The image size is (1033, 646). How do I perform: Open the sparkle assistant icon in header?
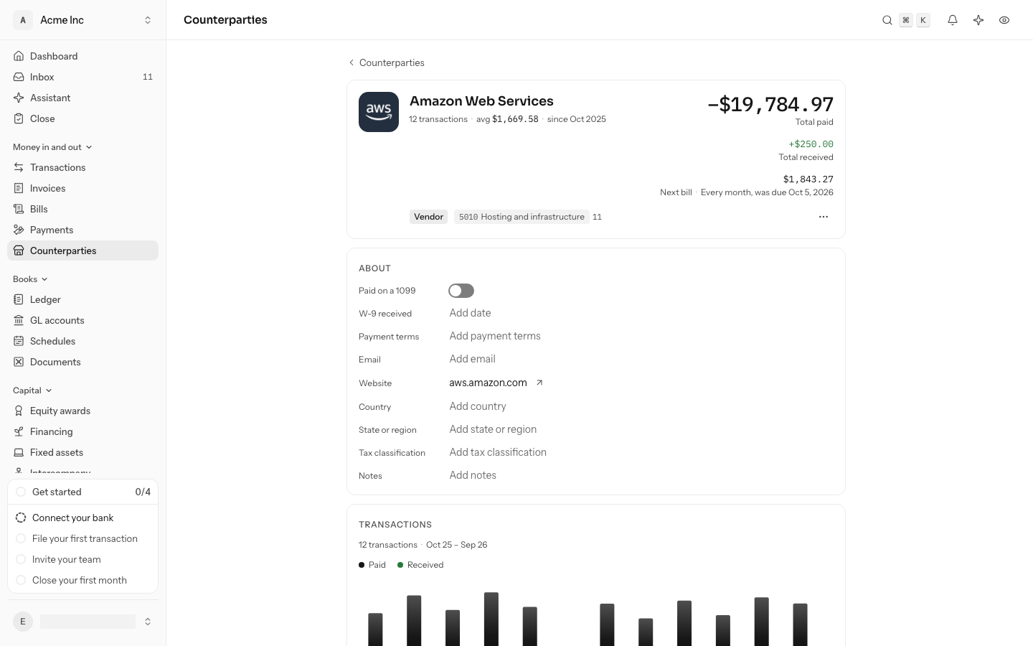coord(978,20)
